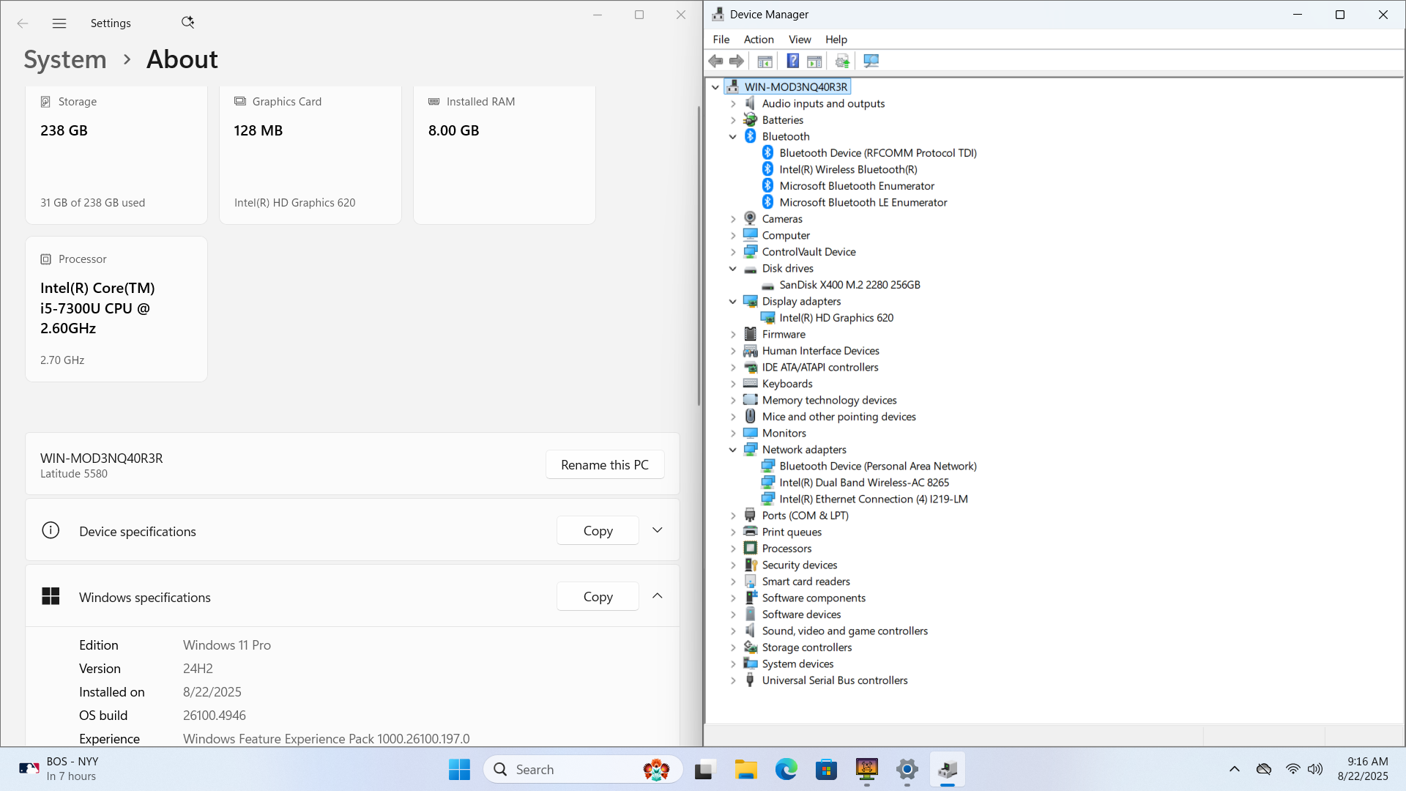The width and height of the screenshot is (1406, 791).
Task: Click the Rename this PC button
Action: [x=605, y=464]
